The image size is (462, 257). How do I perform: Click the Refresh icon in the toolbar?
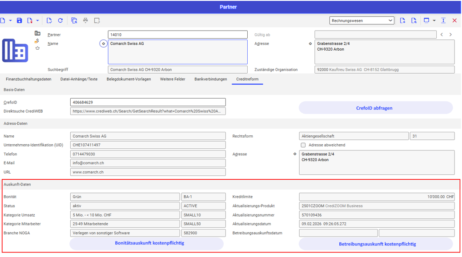coord(60,20)
